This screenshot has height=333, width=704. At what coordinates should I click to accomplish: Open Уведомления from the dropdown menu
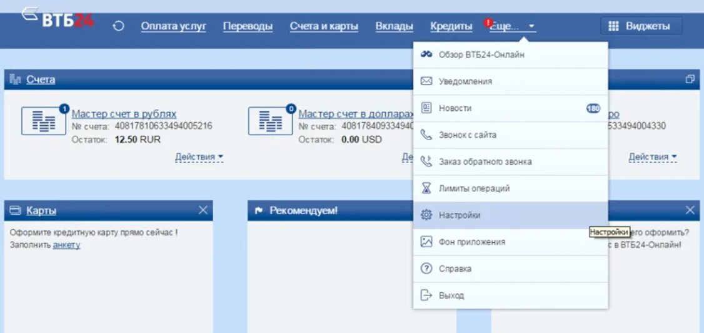click(x=510, y=81)
